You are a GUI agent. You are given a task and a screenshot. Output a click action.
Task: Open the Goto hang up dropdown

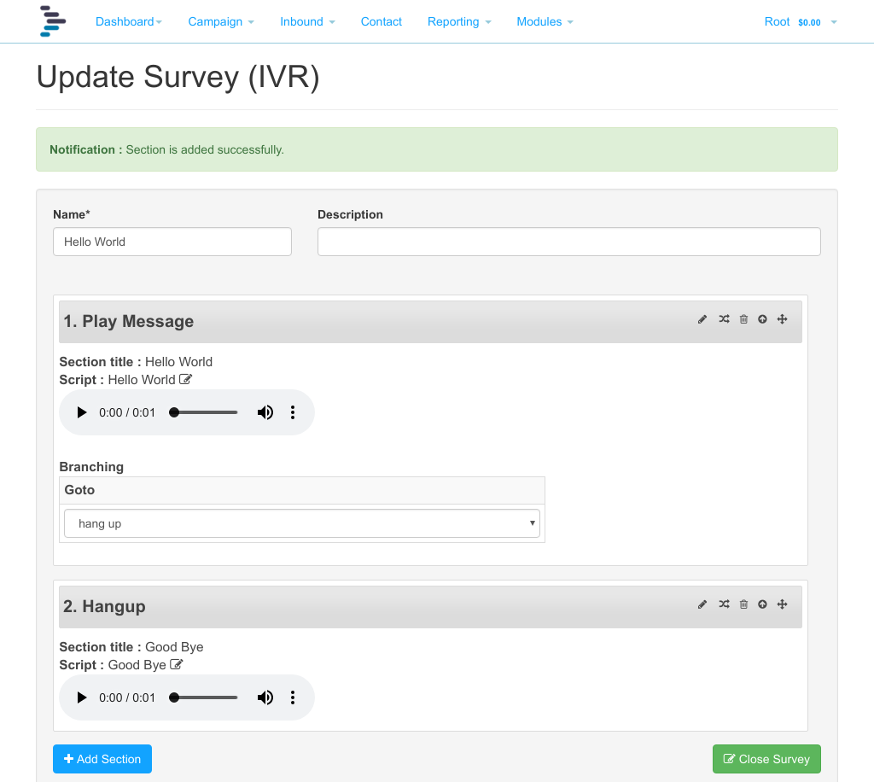point(302,523)
